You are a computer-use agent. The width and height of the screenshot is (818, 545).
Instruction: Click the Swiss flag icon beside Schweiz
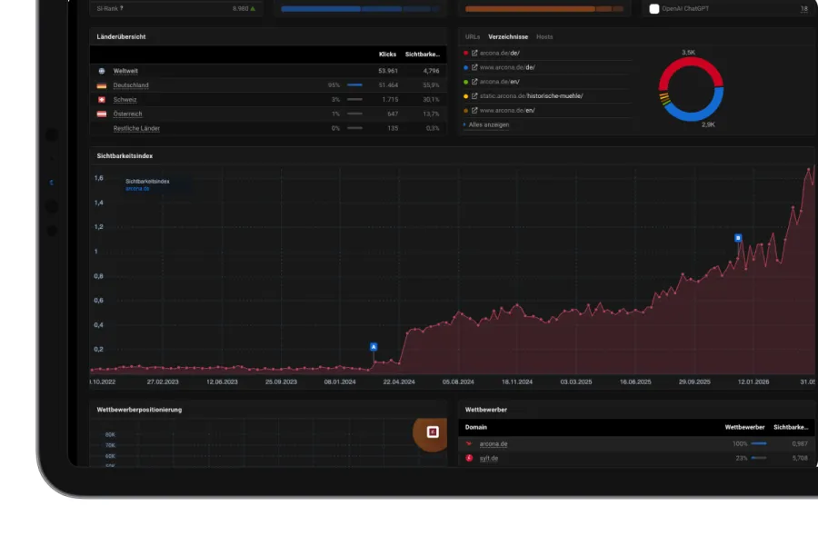pos(102,100)
